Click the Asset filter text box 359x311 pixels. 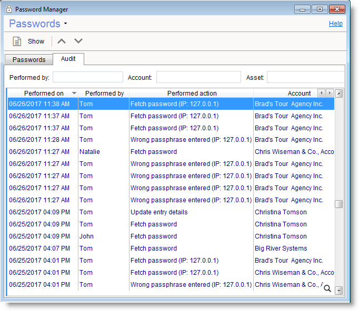(305, 77)
